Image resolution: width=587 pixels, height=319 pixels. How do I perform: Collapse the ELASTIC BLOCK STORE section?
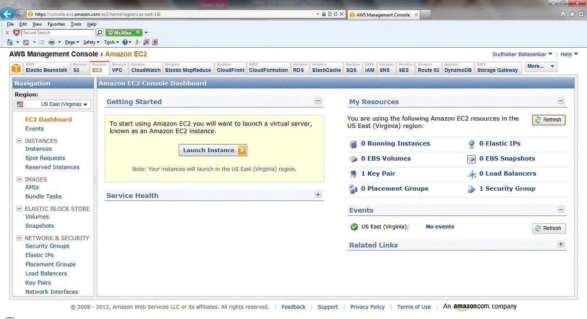point(19,209)
